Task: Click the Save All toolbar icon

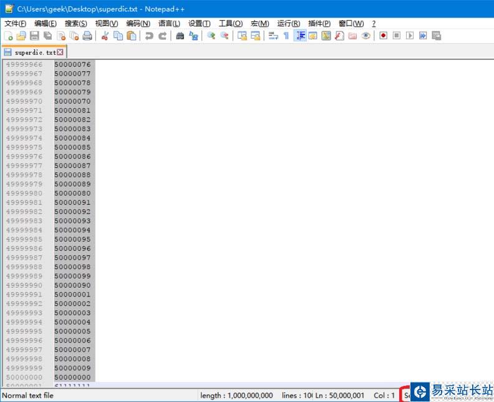Action: pos(47,36)
